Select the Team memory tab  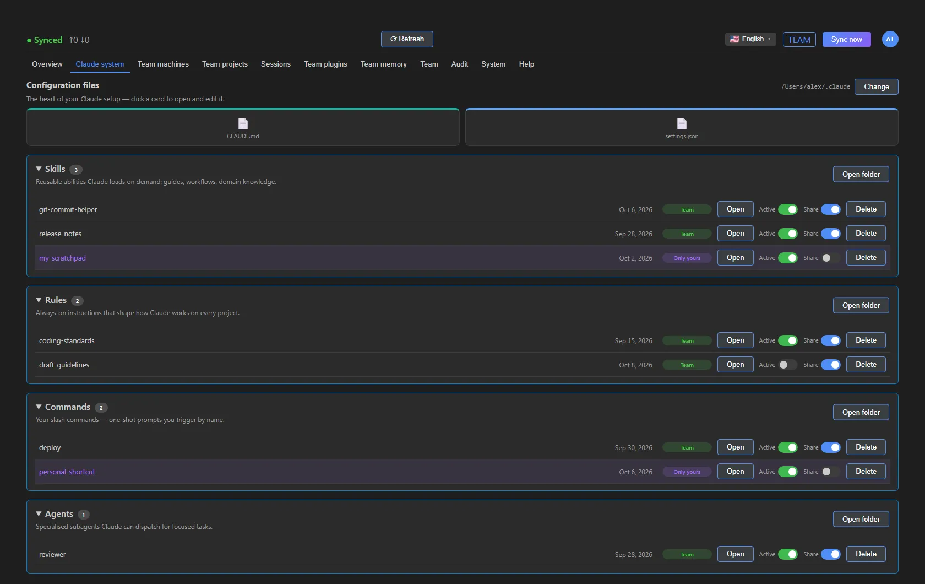384,64
